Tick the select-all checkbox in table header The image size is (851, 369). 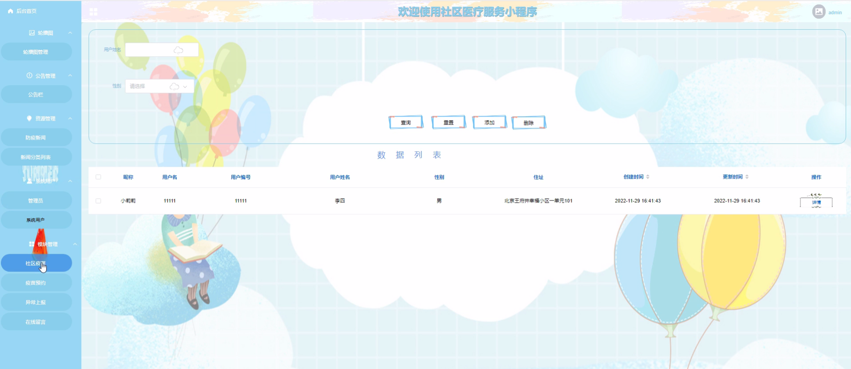coord(98,177)
